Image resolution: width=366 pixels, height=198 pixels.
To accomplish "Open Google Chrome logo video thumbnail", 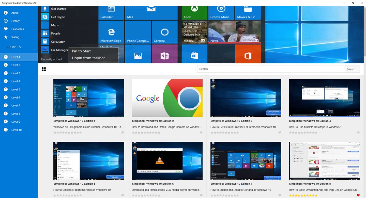I will (x=167, y=98).
